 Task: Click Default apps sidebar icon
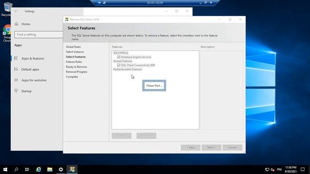tap(16, 69)
